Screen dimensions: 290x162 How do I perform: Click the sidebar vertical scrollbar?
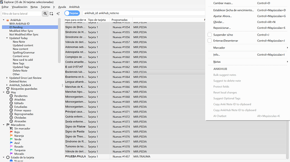59,41
